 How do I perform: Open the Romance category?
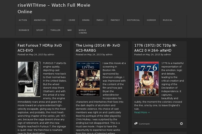pos(24,30)
